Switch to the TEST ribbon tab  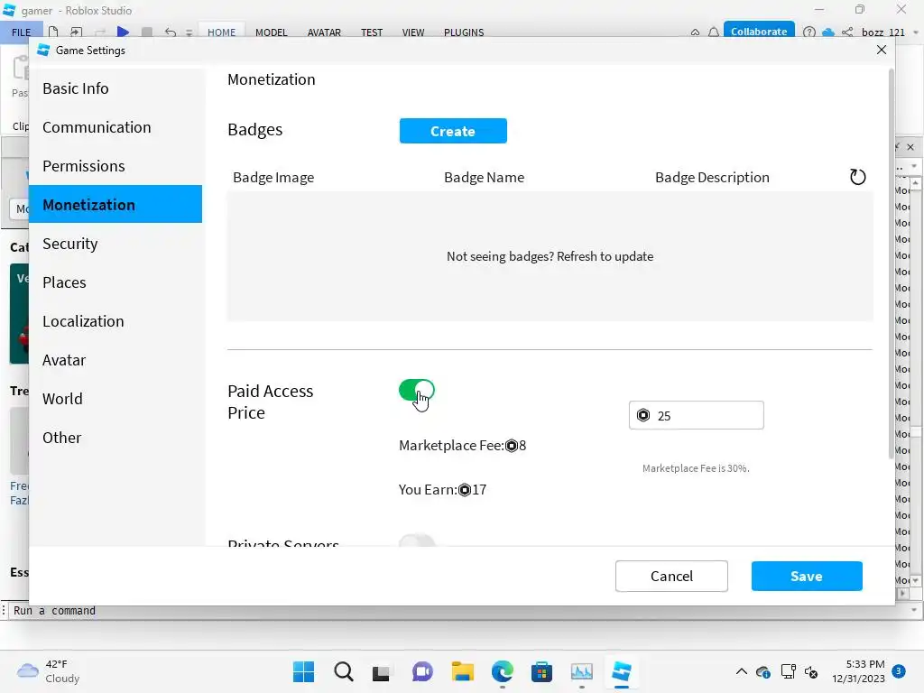372,32
